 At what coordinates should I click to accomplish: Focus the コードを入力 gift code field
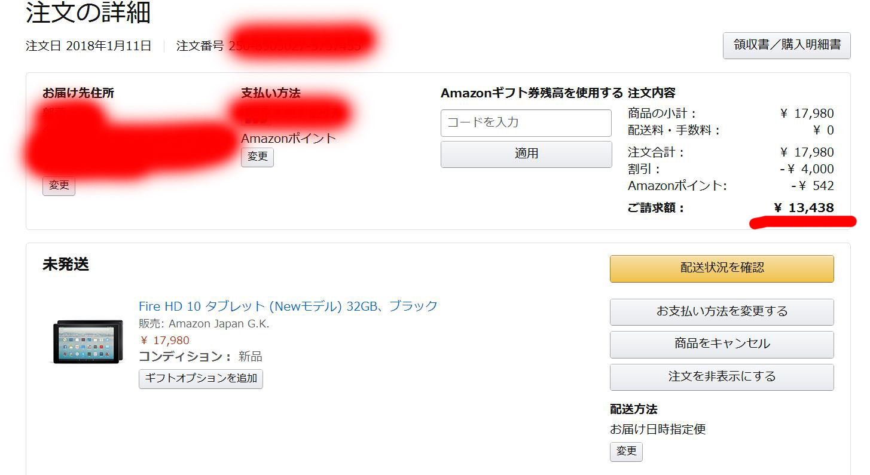pyautogui.click(x=526, y=123)
